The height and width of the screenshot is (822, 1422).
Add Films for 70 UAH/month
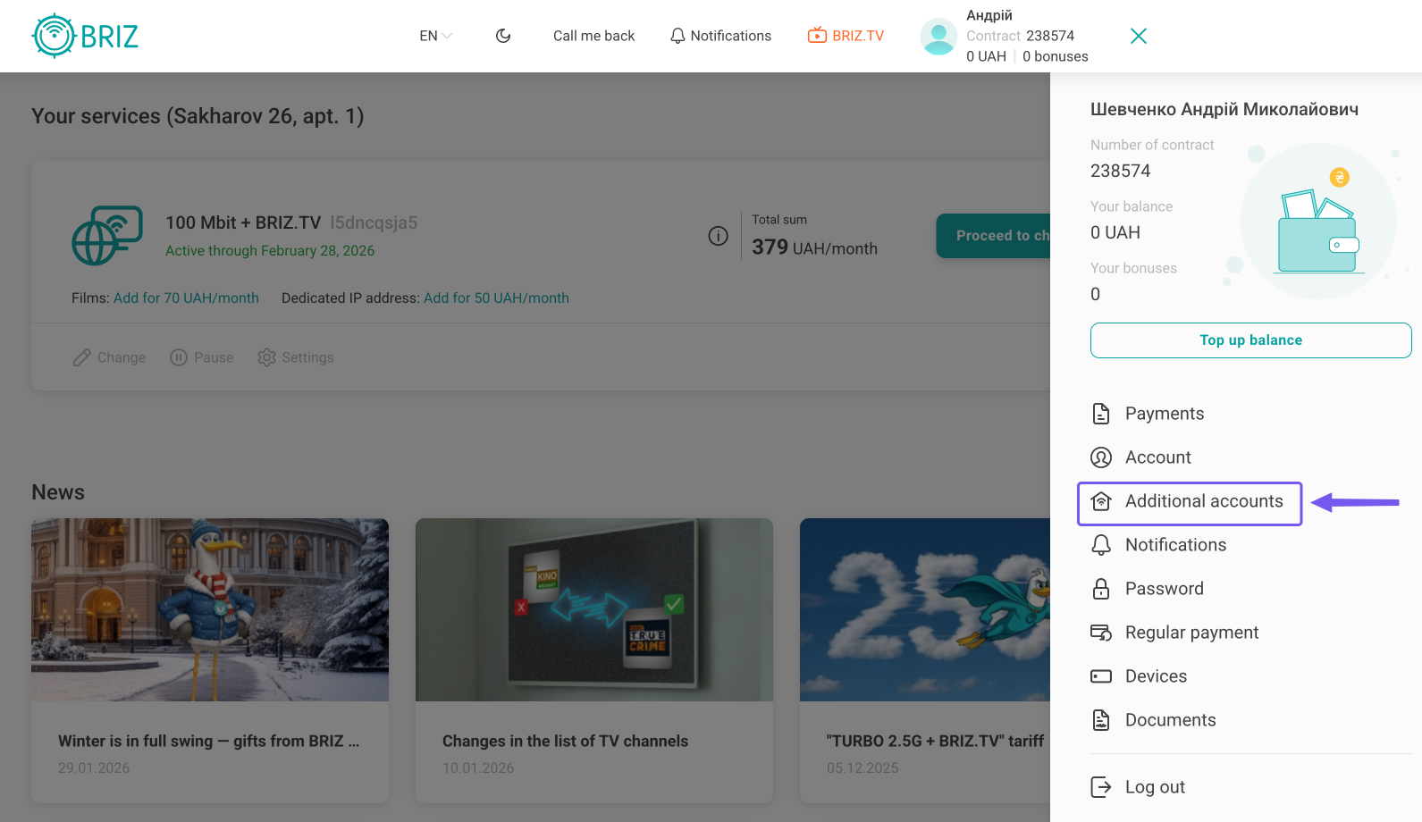pyautogui.click(x=186, y=298)
